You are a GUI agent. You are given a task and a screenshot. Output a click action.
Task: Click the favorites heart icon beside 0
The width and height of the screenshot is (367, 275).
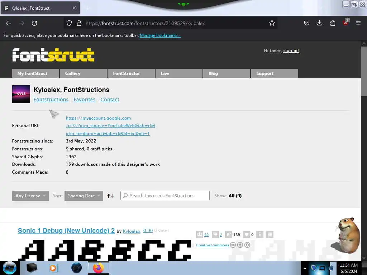[247, 234]
